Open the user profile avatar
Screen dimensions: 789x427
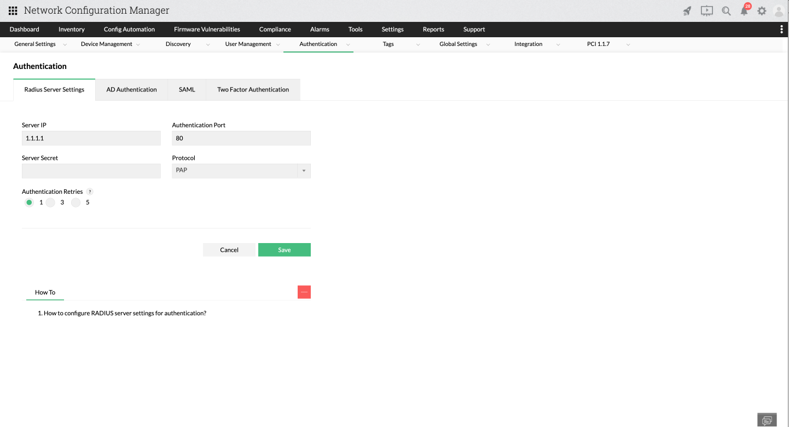(779, 11)
